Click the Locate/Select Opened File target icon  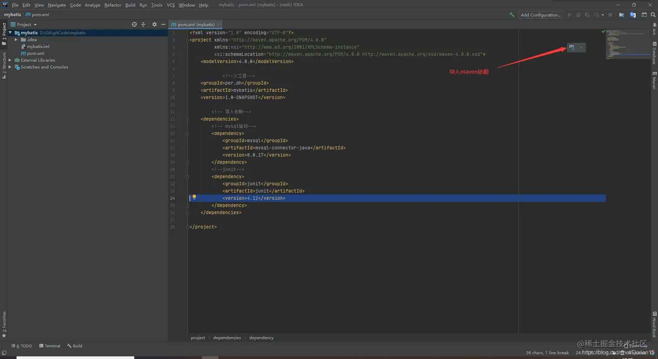click(x=134, y=24)
